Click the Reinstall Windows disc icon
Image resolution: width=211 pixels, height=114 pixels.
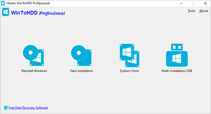pos(34,55)
